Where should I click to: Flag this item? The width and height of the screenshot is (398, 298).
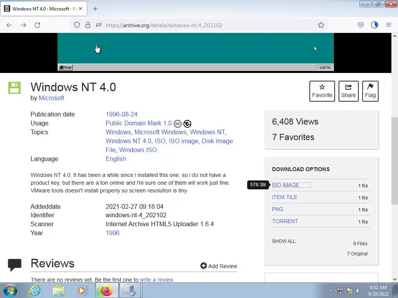click(x=370, y=91)
